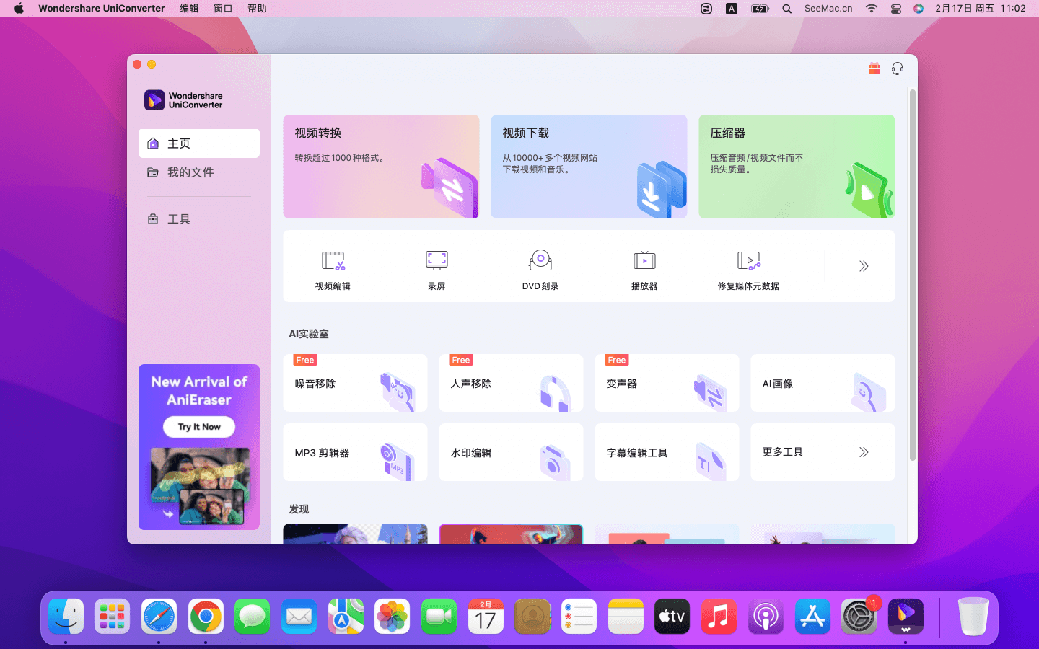
Task: Open Photos from the Dock
Action: pos(392,617)
